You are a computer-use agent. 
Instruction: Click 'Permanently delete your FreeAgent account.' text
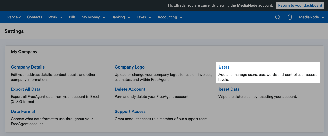point(152,97)
